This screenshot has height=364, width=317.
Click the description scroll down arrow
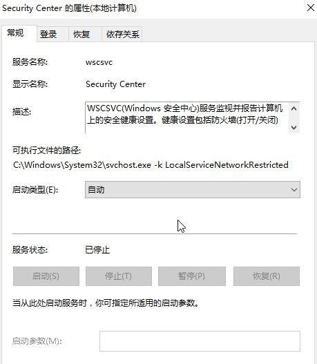tap(294, 128)
